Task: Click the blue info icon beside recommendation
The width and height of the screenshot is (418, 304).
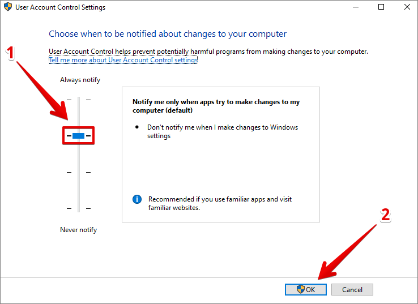Action: tap(137, 199)
